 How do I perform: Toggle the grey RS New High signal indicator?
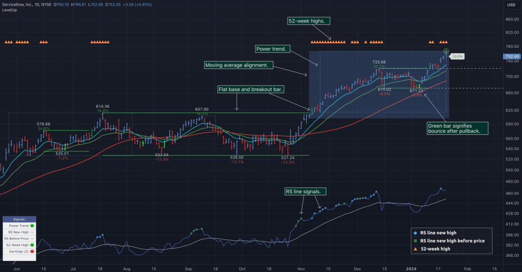coord(33,232)
